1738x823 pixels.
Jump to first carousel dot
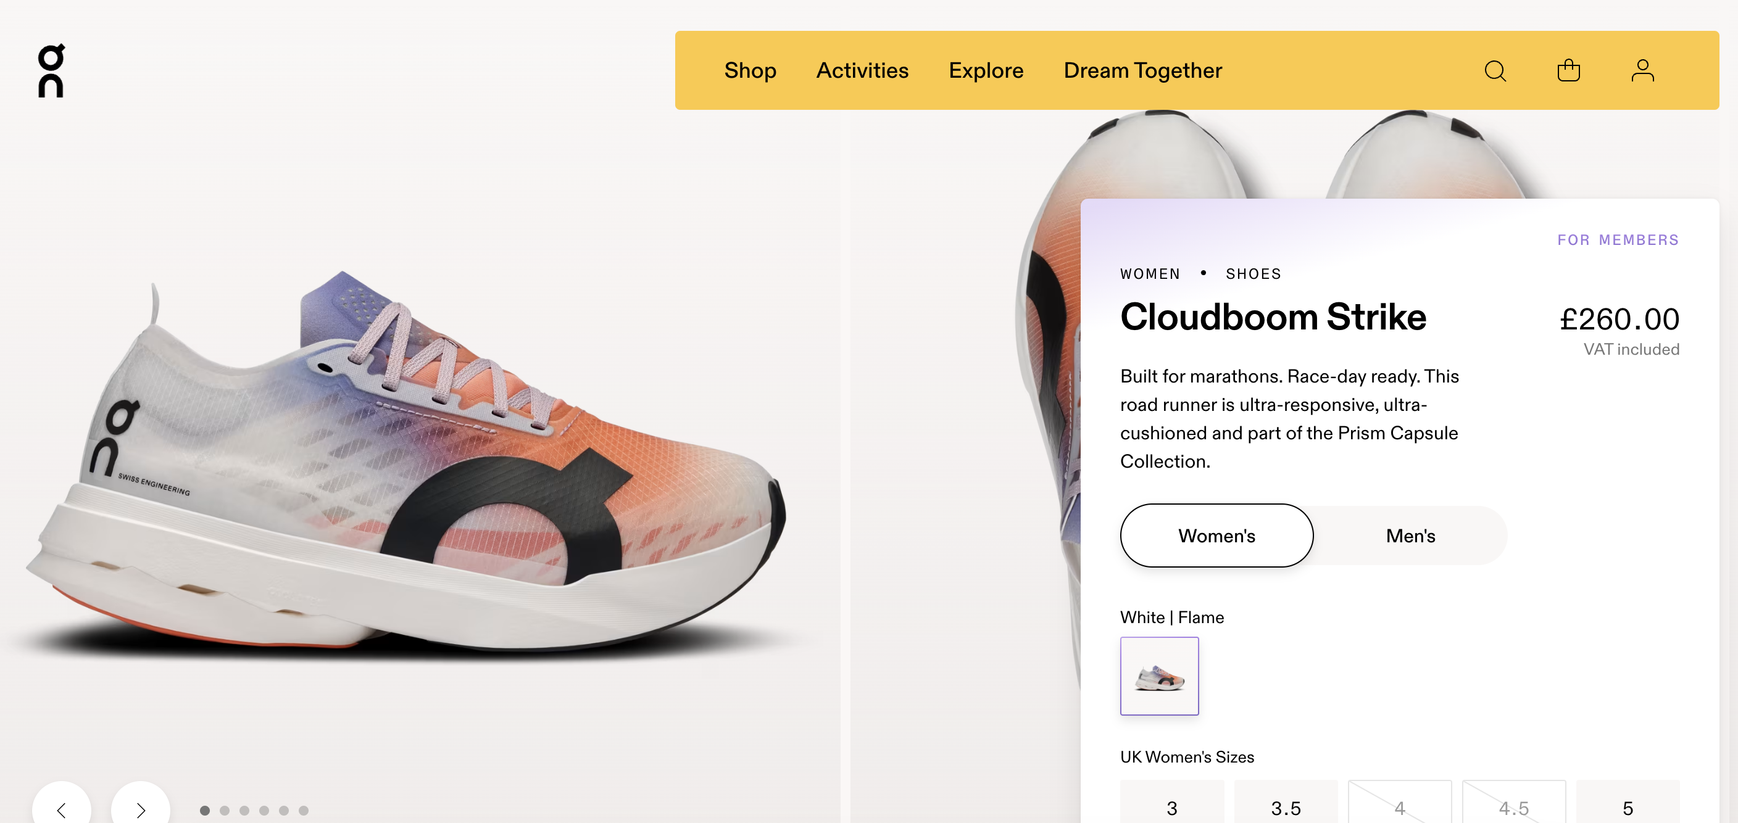(x=205, y=810)
